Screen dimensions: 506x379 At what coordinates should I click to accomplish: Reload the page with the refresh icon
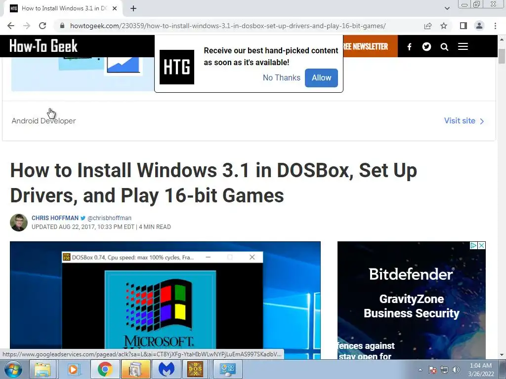pos(42,26)
